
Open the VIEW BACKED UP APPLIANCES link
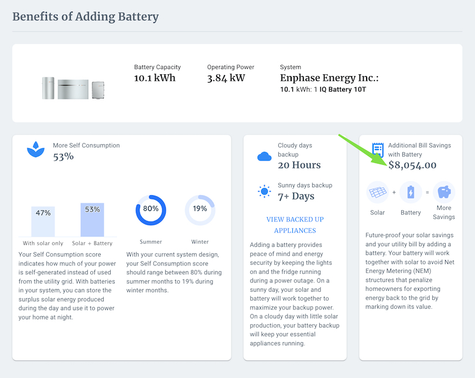pos(295,225)
